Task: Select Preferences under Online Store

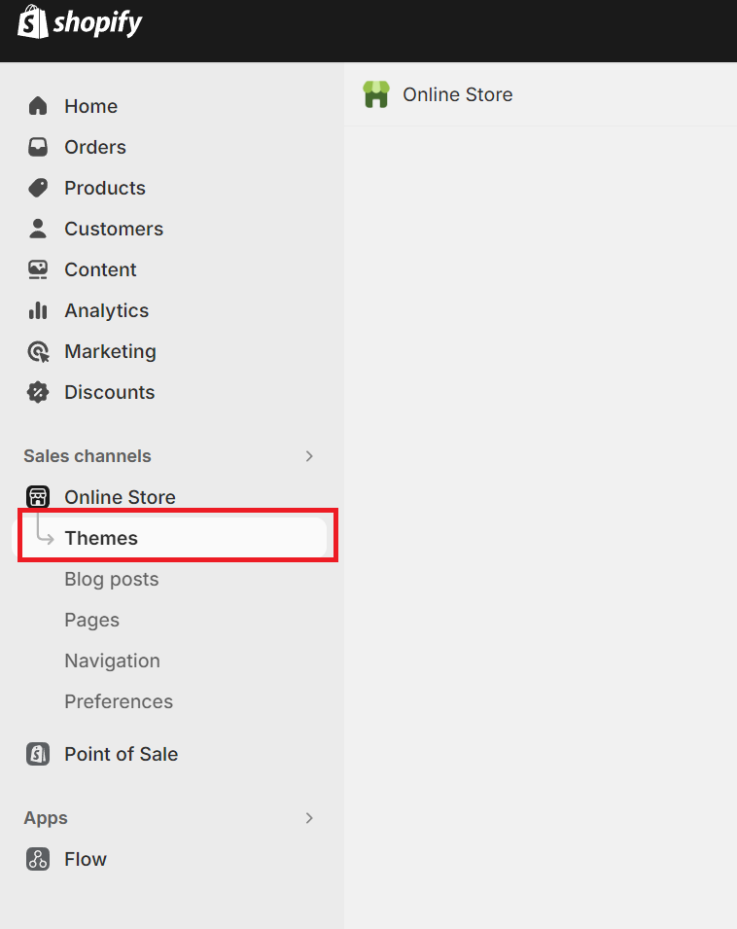Action: (x=119, y=701)
